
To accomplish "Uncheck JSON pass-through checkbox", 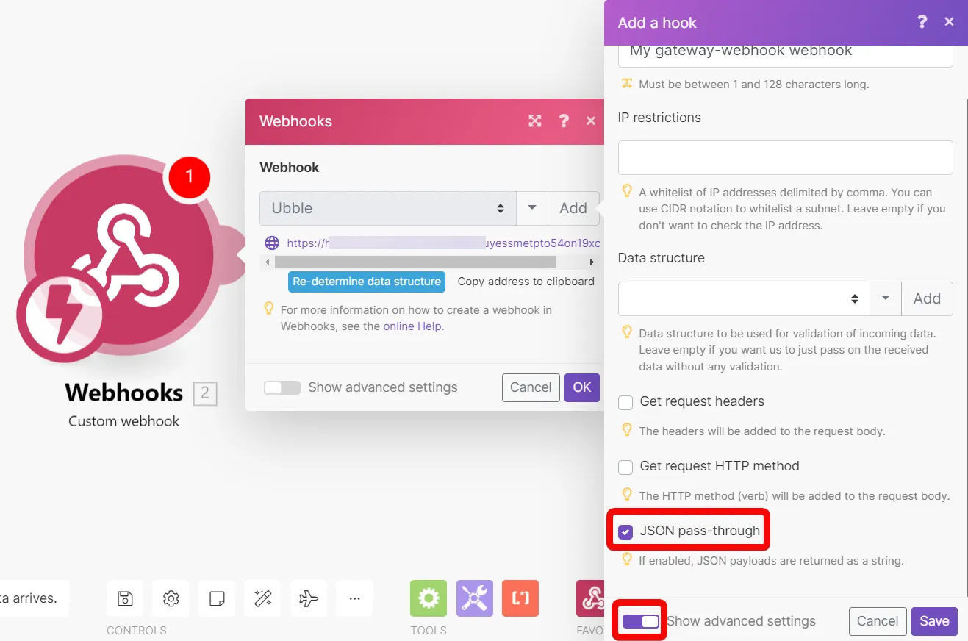I will coord(625,531).
